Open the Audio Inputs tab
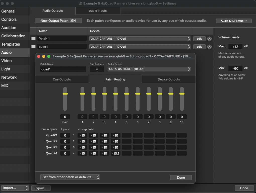Image resolution: width=256 pixels, height=193 pixels. [98, 11]
